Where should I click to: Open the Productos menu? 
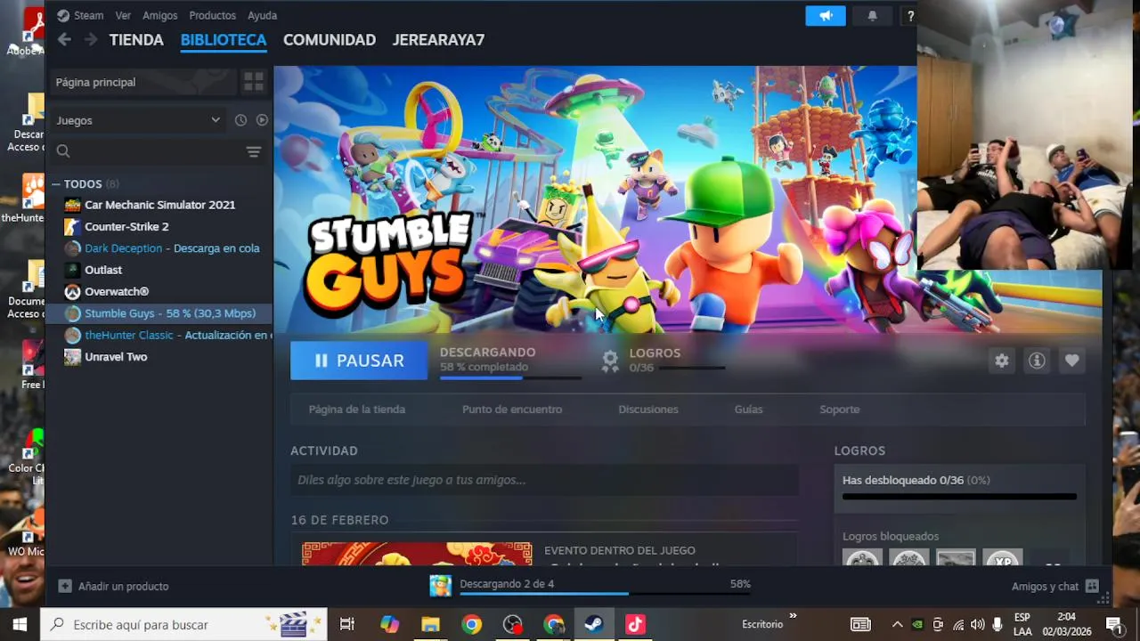[x=212, y=15]
